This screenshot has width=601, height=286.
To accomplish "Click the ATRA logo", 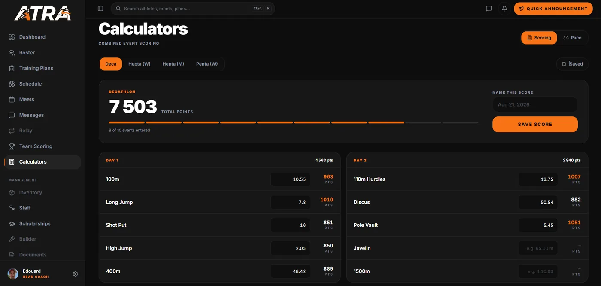I will click(42, 13).
